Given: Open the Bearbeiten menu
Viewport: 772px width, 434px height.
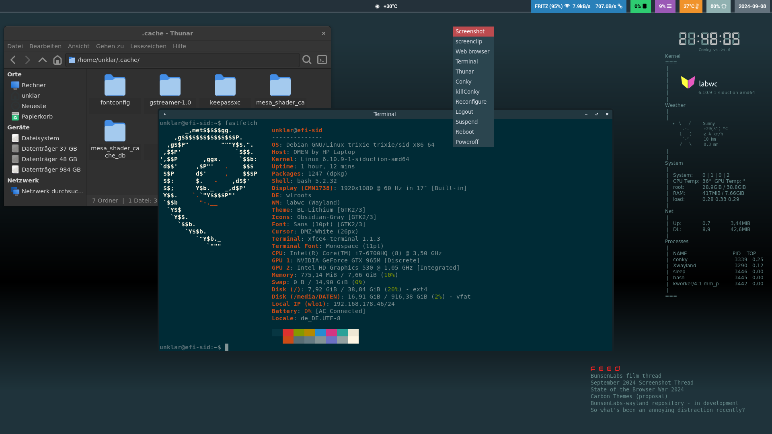Looking at the screenshot, I should [x=45, y=46].
